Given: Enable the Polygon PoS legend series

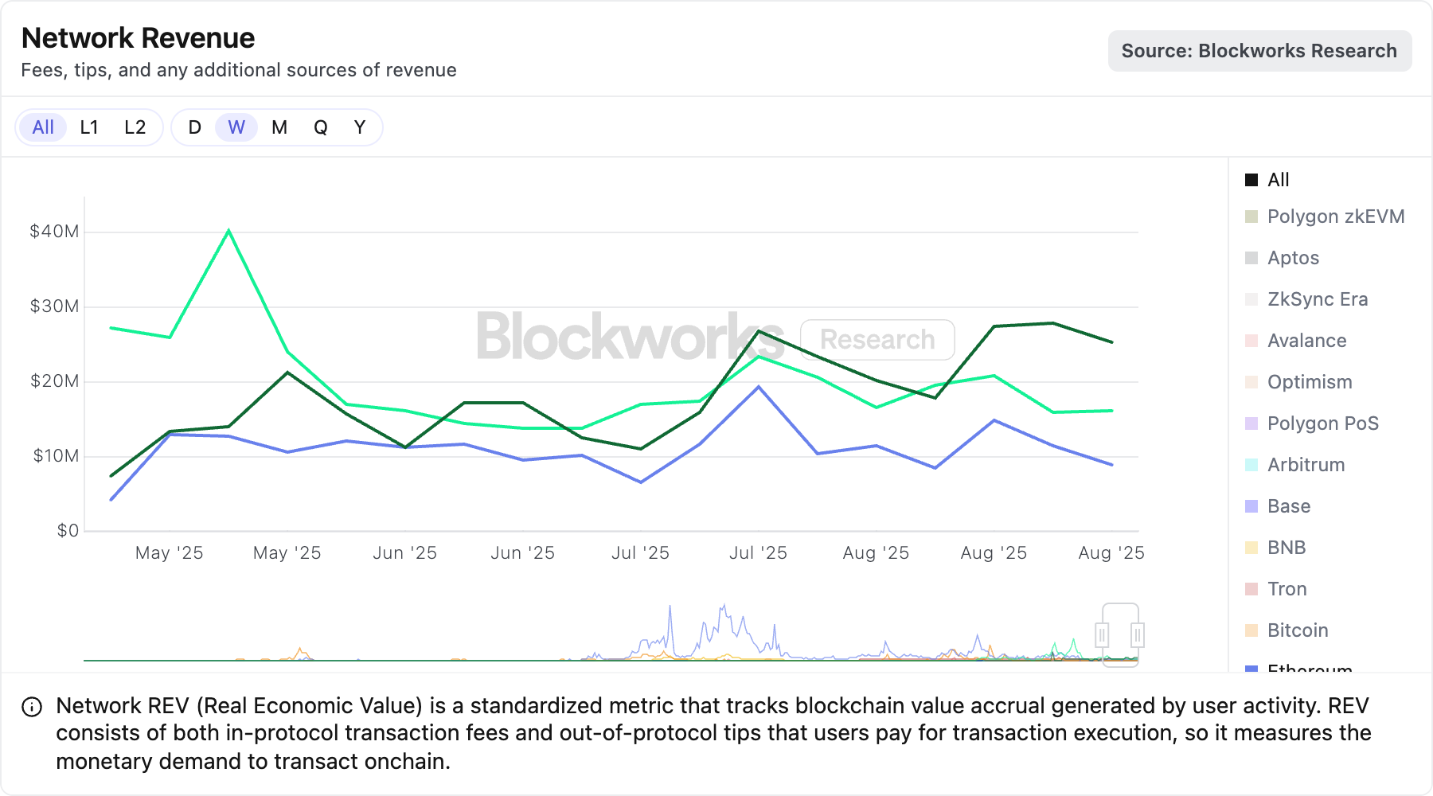Looking at the screenshot, I should [x=1322, y=423].
